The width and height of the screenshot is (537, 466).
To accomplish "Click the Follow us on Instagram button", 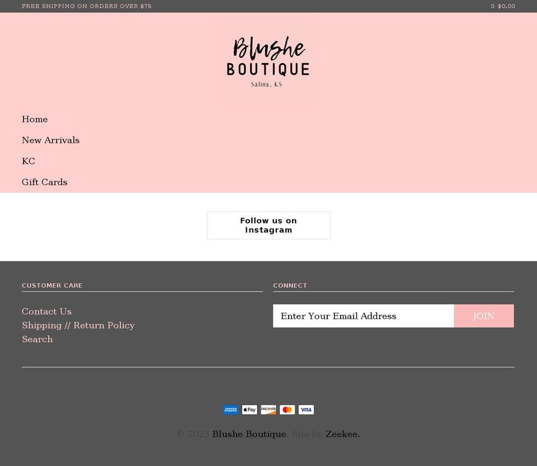I will coord(268,225).
